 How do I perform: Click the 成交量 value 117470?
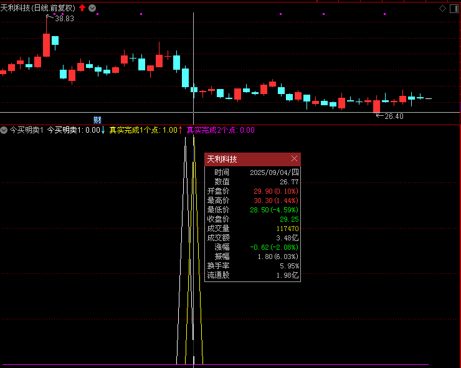click(288, 229)
